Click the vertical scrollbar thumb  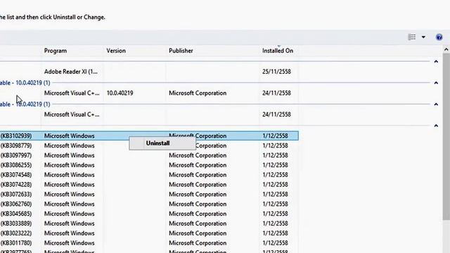click(446, 137)
